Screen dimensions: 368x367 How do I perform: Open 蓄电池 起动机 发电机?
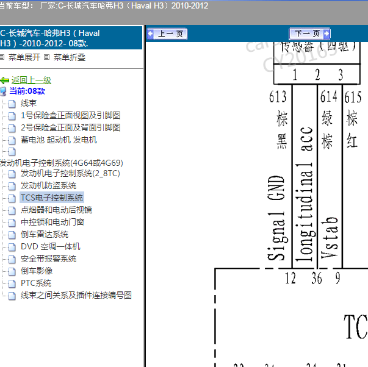[x=59, y=140]
